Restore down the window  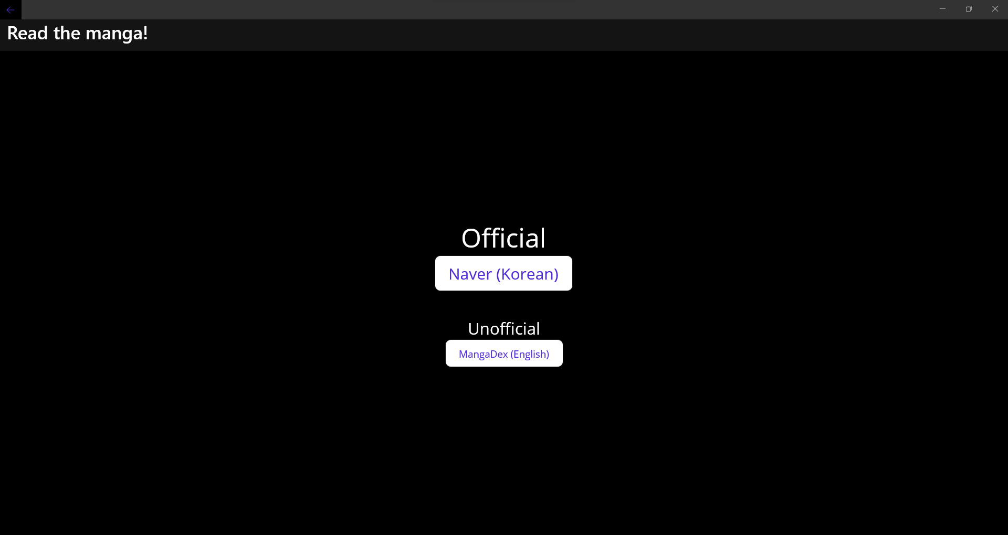[x=969, y=9]
